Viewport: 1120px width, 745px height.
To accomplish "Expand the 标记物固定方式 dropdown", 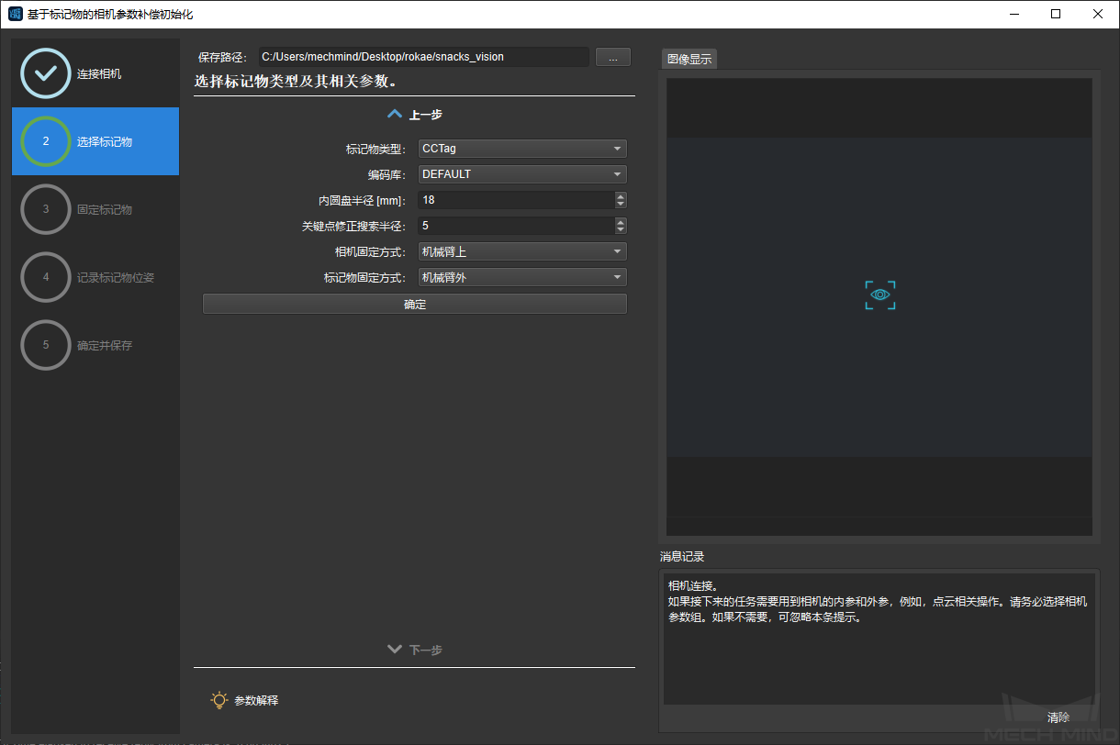I will 521,277.
